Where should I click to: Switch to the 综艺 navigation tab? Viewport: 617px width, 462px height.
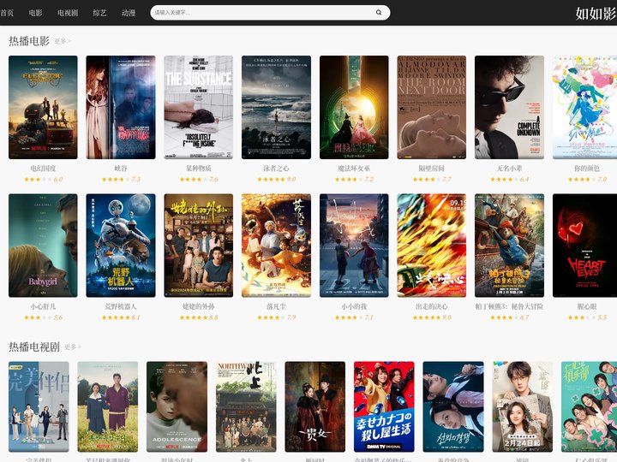click(x=100, y=13)
